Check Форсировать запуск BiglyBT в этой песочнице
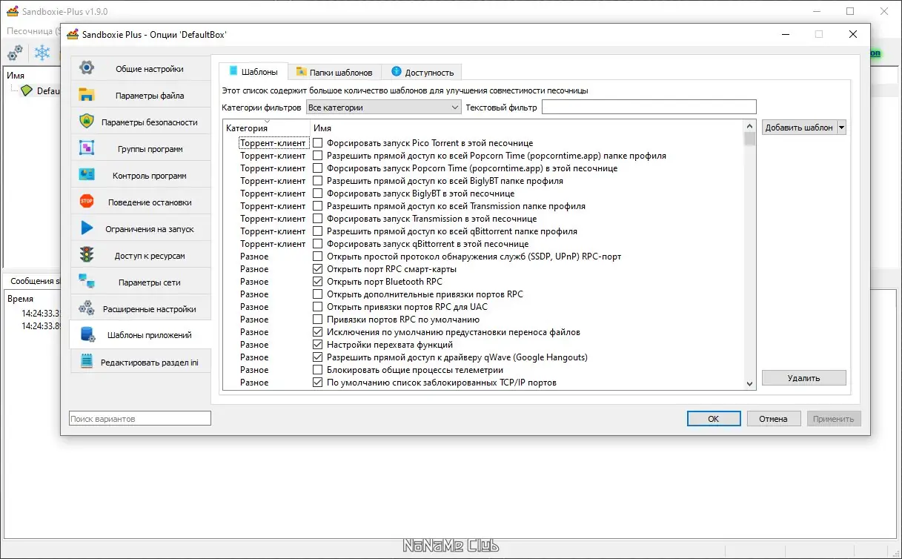902x559 pixels. coord(318,193)
